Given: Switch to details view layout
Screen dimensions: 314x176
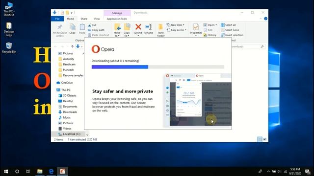Looking at the screenshot, I should 260,139.
